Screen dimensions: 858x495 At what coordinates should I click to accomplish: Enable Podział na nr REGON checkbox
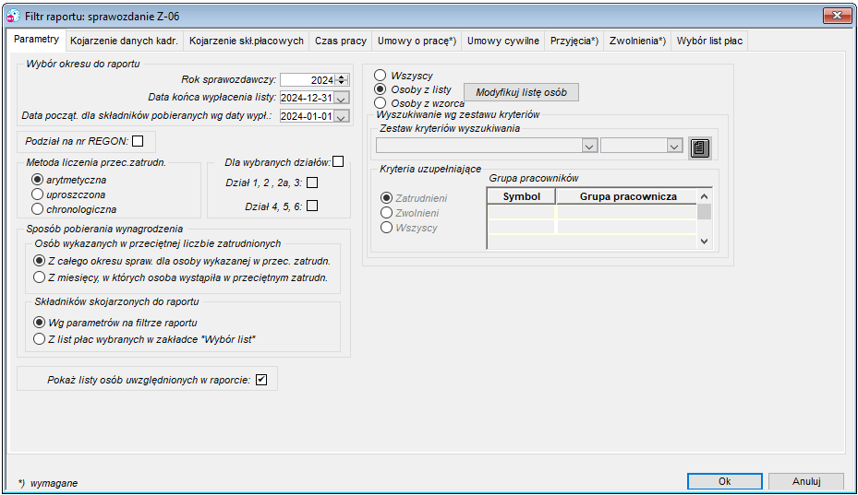coord(138,141)
